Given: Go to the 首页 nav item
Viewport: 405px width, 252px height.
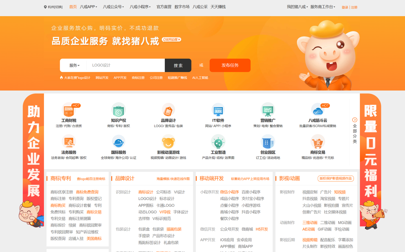Looking at the screenshot, I should coord(73,7).
